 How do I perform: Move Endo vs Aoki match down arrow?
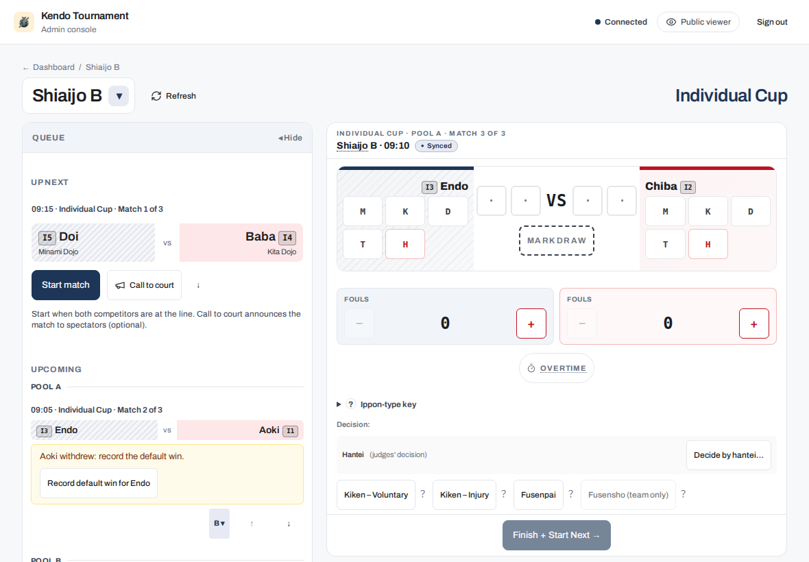pyautogui.click(x=289, y=524)
